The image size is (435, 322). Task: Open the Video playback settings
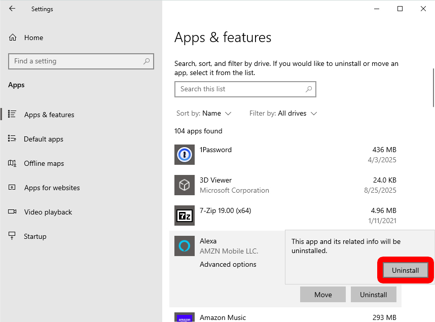click(48, 212)
